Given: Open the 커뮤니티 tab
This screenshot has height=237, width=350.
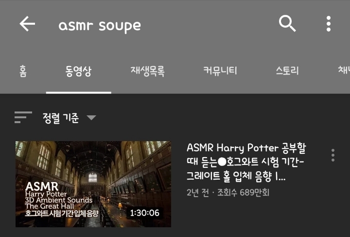Looking at the screenshot, I should click(x=220, y=71).
